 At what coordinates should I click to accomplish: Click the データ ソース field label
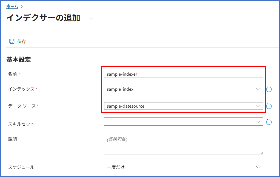coord(22,106)
